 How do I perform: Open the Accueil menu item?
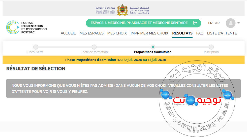click(x=68, y=33)
